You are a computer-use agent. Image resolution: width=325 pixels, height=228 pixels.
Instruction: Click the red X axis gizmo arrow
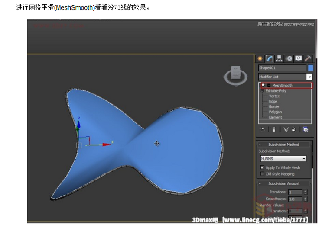(106, 145)
